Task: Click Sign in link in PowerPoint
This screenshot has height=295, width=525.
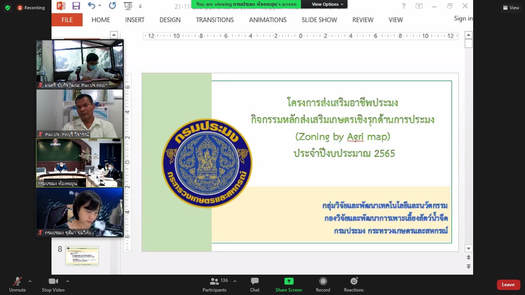Action: coord(463,18)
